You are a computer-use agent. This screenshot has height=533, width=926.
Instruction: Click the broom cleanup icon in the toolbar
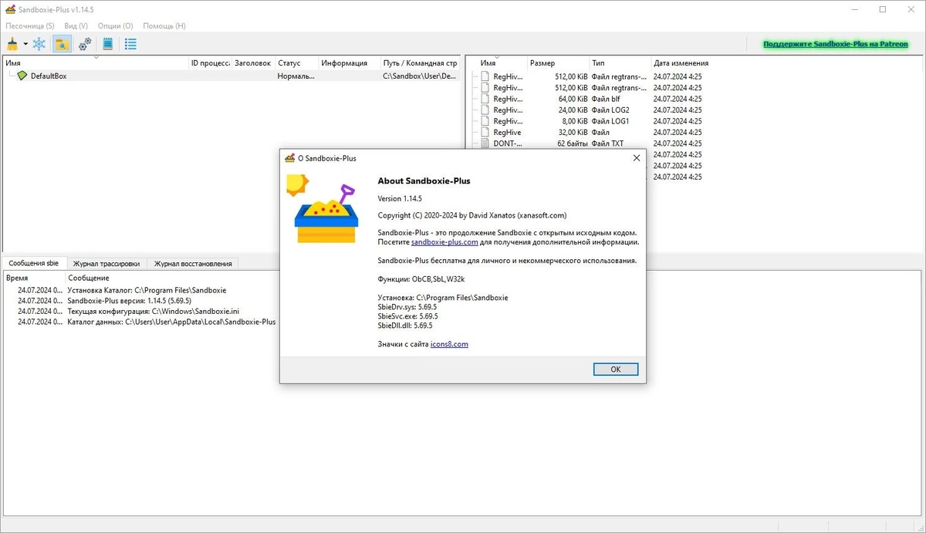[12, 44]
